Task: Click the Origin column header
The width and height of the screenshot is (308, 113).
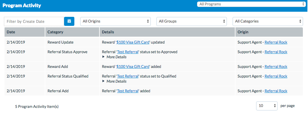Action: pos(269,32)
